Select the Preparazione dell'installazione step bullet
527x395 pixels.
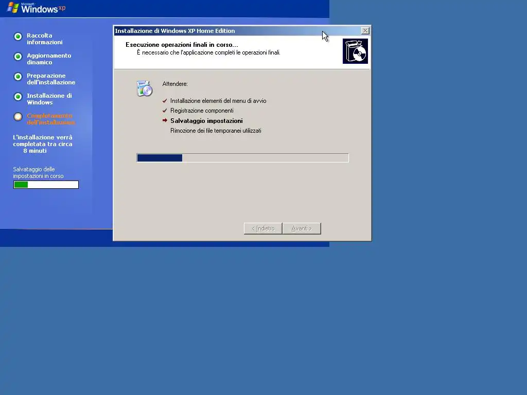pos(18,77)
